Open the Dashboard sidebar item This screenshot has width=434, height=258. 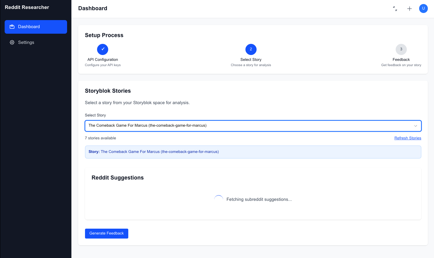(36, 27)
